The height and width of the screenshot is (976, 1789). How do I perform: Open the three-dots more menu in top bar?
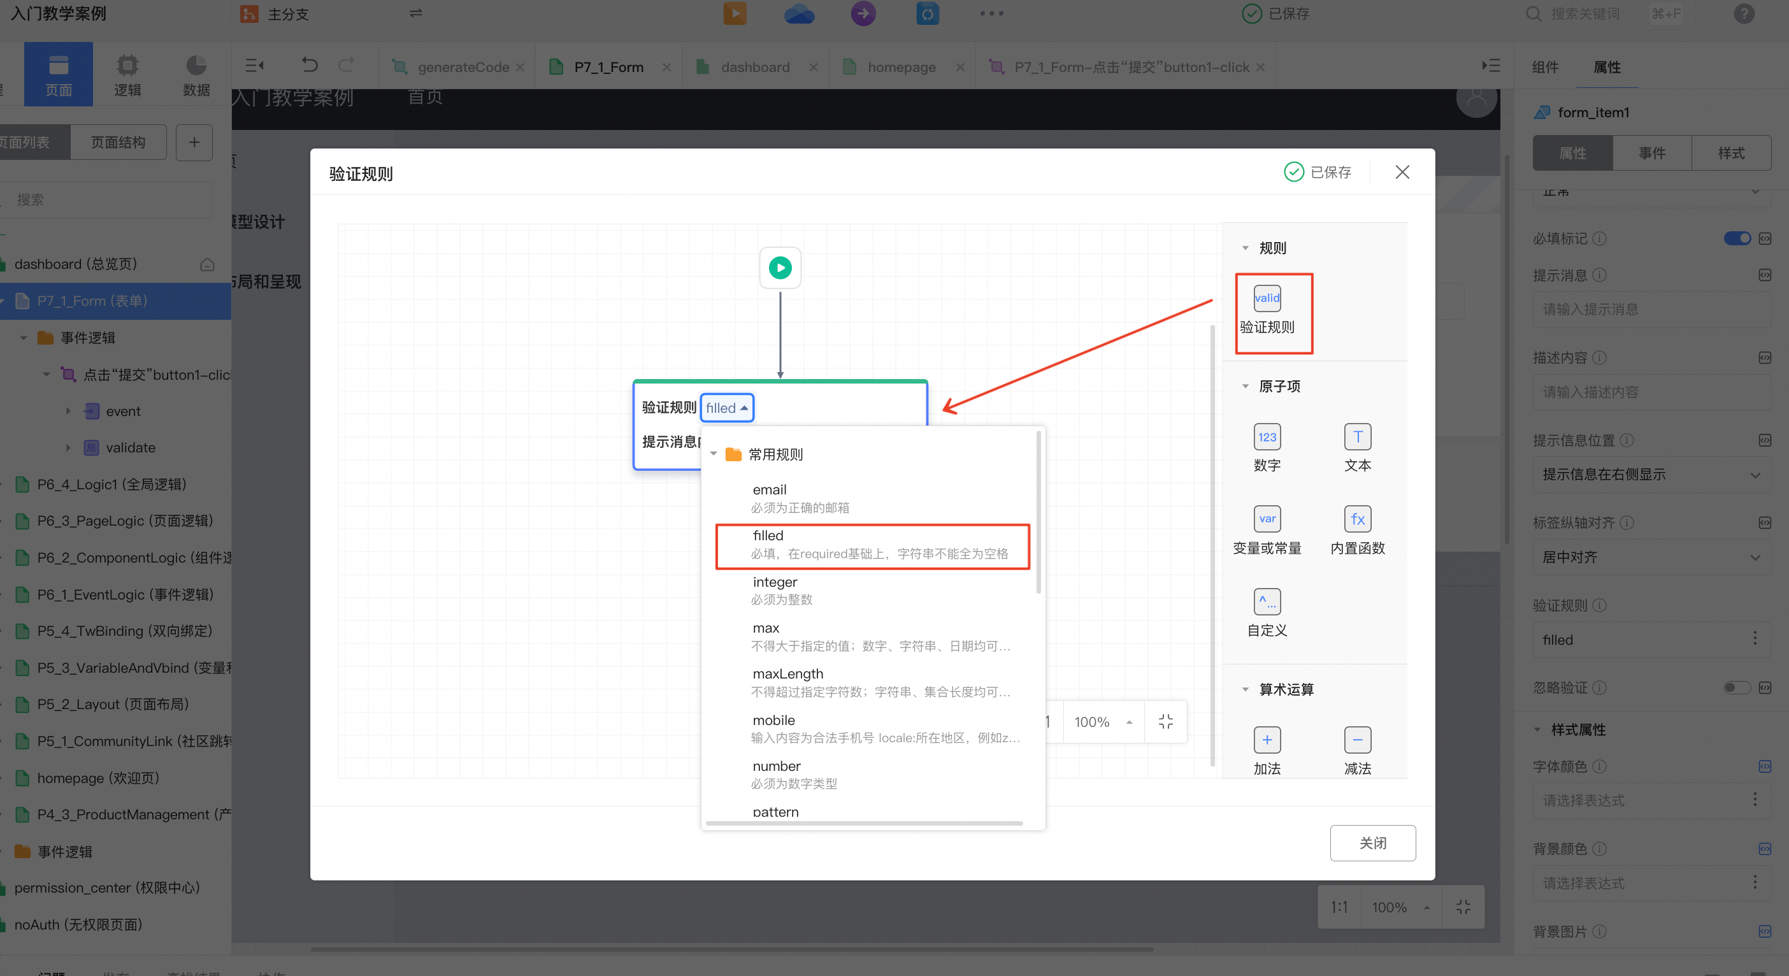[991, 13]
